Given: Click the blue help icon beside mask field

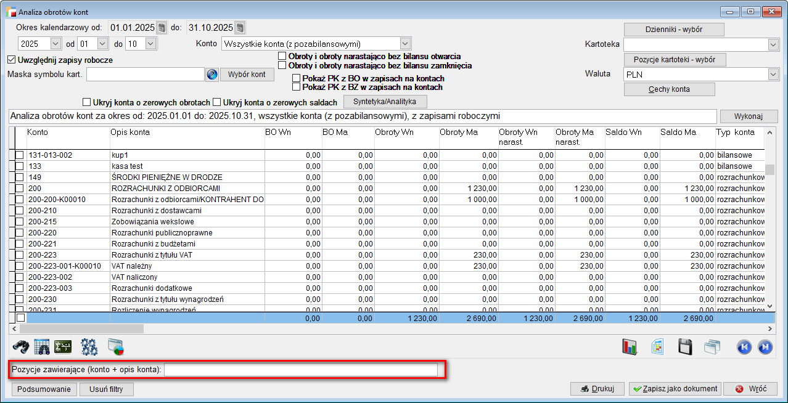Looking at the screenshot, I should click(x=212, y=75).
